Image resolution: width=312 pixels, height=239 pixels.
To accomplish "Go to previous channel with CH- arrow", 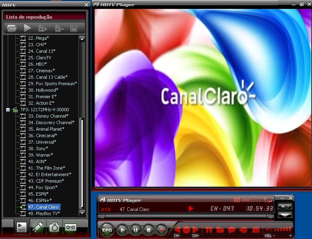I will coord(177,230).
